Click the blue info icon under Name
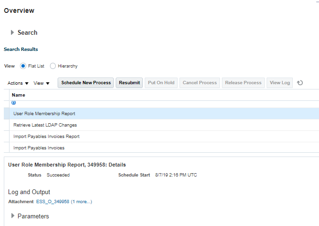Viewport: 319px width, 226px height. point(14,103)
